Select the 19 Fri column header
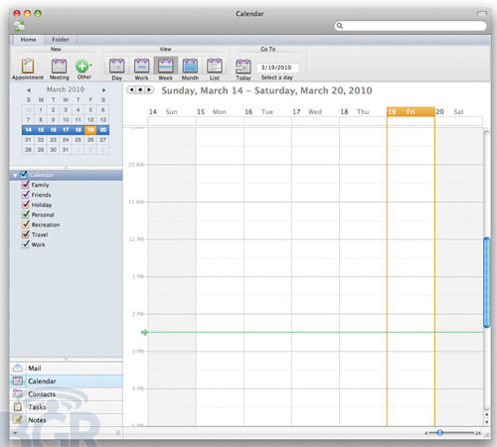 [x=411, y=111]
